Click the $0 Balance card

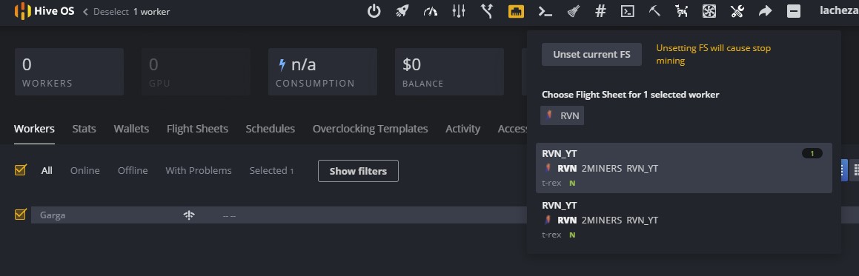(x=449, y=72)
